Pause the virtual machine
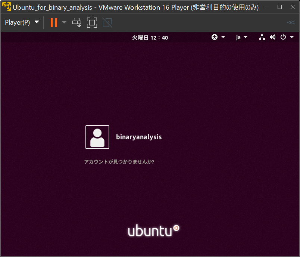This screenshot has height=257, width=300. [x=54, y=22]
